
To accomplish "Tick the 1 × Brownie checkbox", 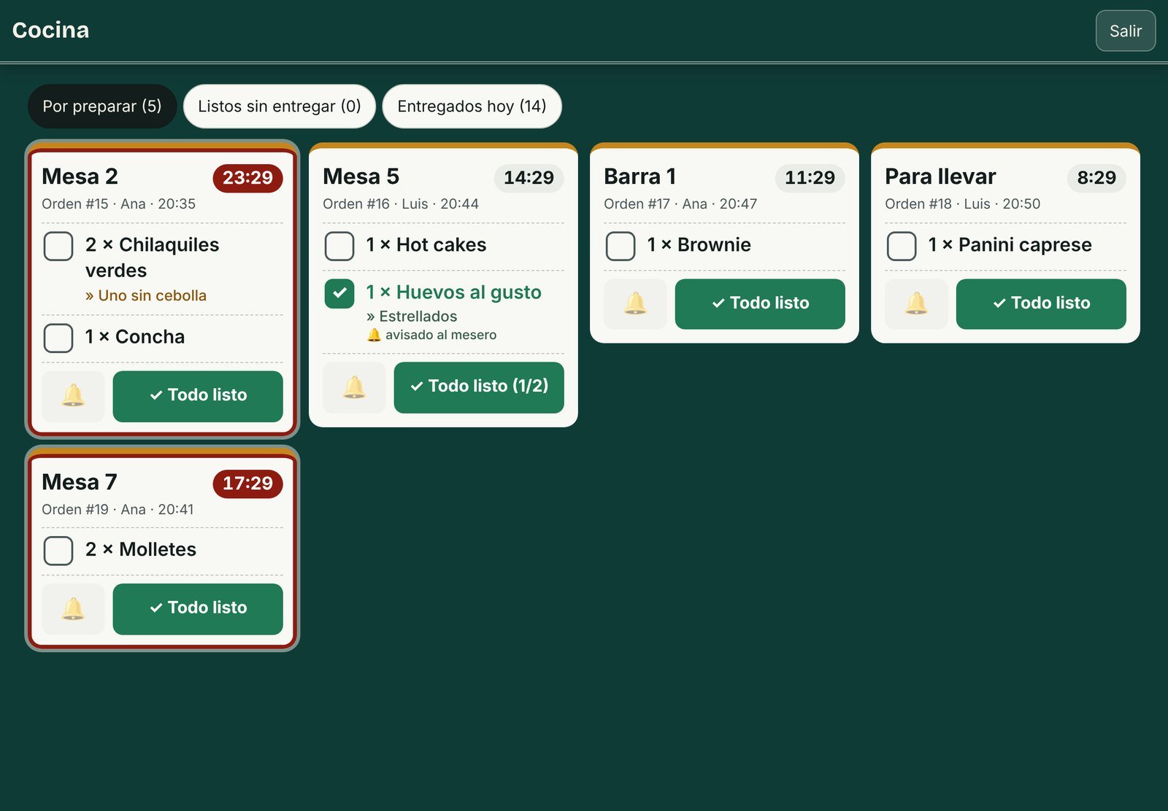I will pos(620,247).
